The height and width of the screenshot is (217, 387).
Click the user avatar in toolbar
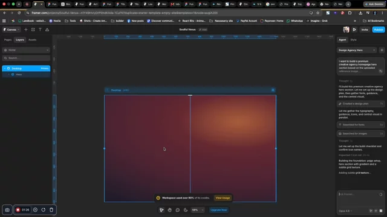coord(346,30)
